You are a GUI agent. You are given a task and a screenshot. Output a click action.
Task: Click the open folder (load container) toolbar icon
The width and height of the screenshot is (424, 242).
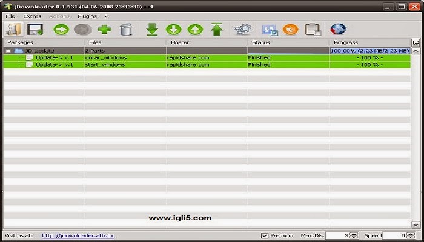point(13,28)
